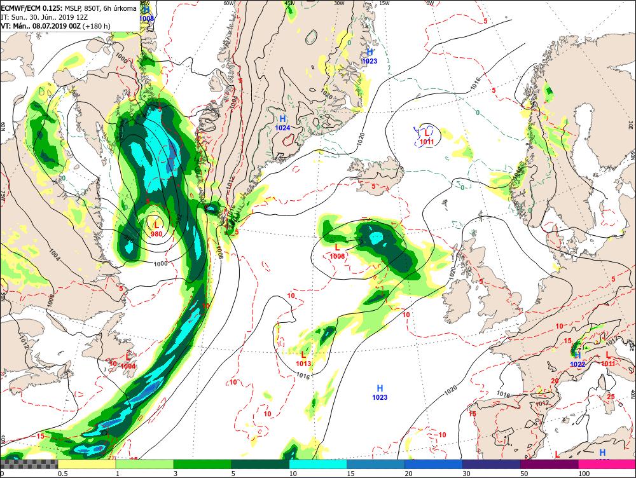Click the 'VT: Mán.. 08.07.2019 00Z' line
This screenshot has width=636, height=478.
(x=41, y=26)
